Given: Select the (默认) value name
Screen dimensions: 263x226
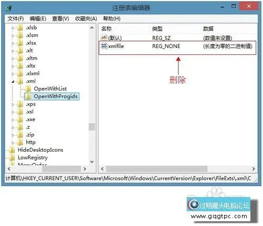Looking at the screenshot, I should pos(115,38).
